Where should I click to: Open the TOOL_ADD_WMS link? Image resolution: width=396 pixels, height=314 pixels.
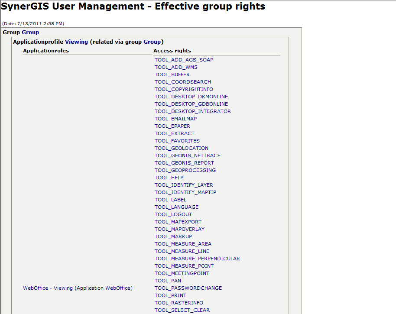[x=176, y=67]
